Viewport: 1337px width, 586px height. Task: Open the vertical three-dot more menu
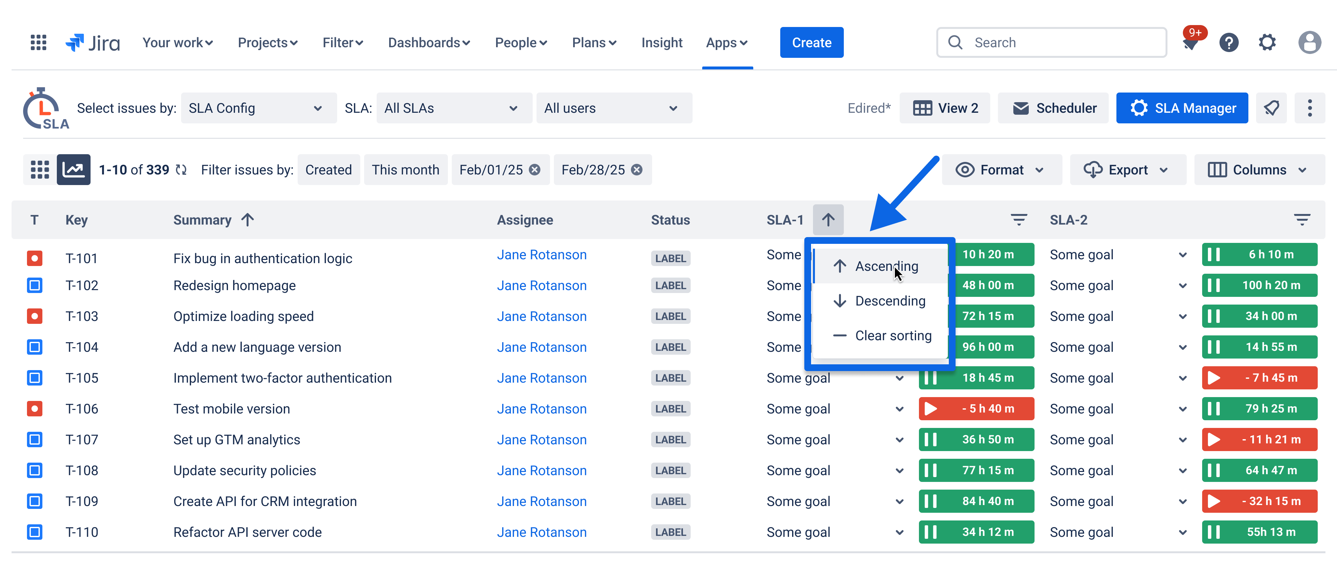click(1309, 108)
